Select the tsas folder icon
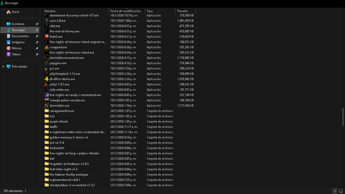 point(47,116)
